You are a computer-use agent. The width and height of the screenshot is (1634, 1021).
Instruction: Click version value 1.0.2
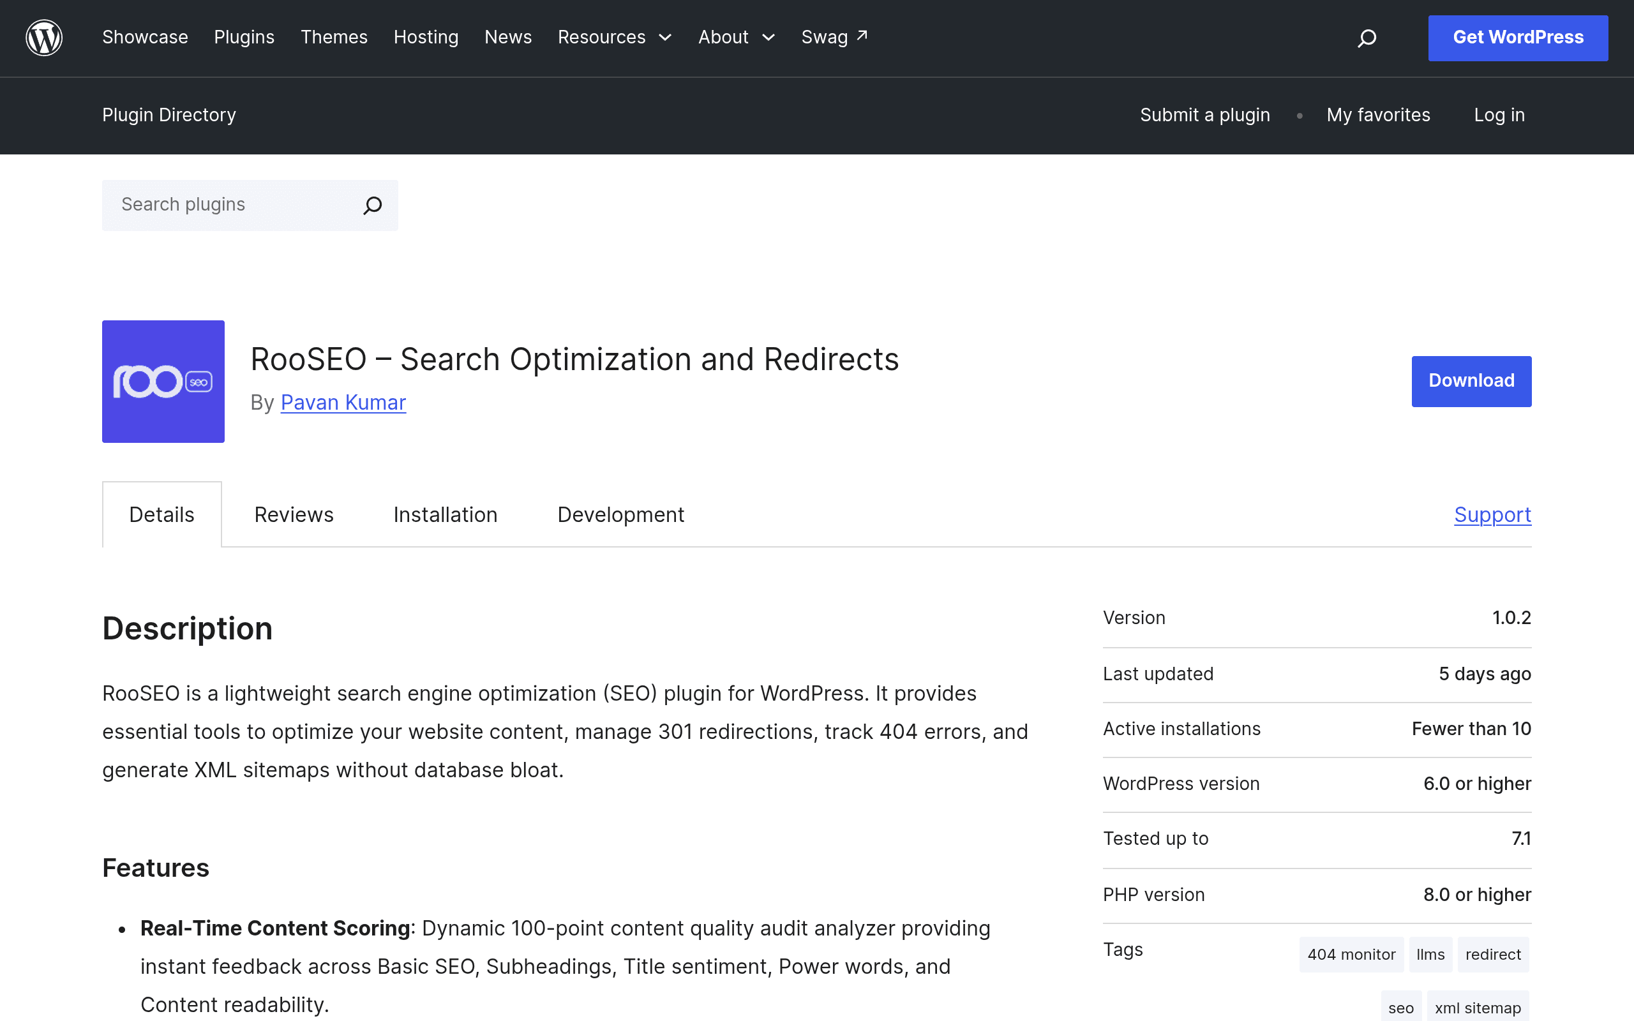point(1511,618)
